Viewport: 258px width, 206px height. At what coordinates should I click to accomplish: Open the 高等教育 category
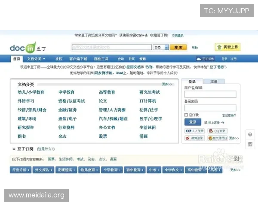(107, 92)
